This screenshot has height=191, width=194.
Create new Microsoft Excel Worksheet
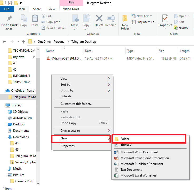pyautogui.click(x=151, y=175)
